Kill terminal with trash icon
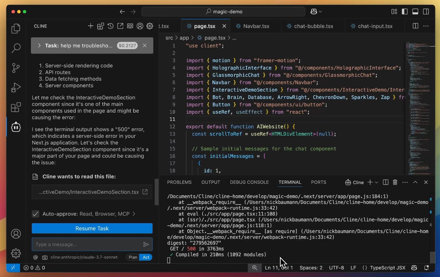Screen dimensions: 440x277 click(395, 182)
